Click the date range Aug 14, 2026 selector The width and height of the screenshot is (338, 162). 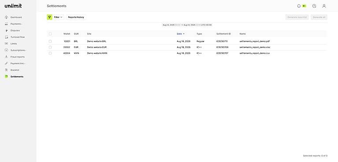pyautogui.click(x=187, y=25)
